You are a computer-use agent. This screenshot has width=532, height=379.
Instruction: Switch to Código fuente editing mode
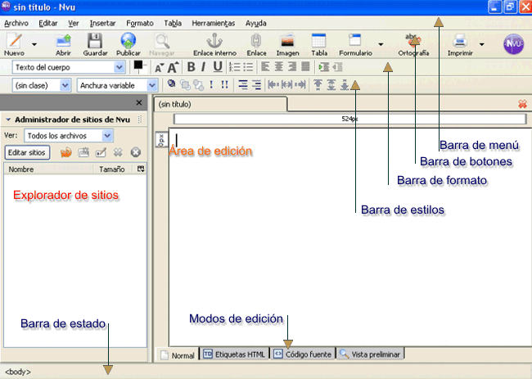[303, 354]
